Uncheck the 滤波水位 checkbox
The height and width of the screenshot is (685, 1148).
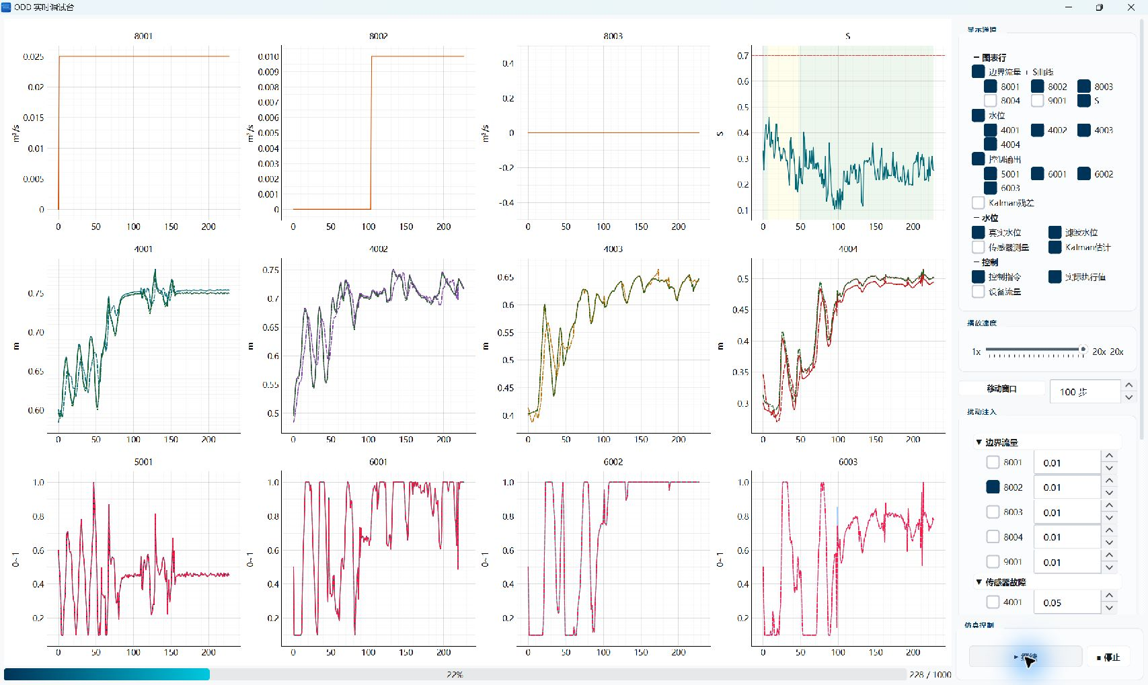pyautogui.click(x=1055, y=232)
